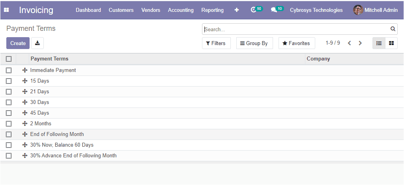Image resolution: width=404 pixels, height=185 pixels.
Task: Open the Reporting menu
Action: (x=212, y=10)
